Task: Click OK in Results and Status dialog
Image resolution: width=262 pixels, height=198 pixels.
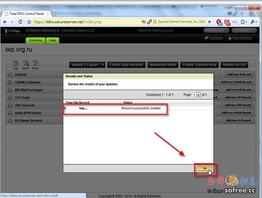Action: pos(205,168)
